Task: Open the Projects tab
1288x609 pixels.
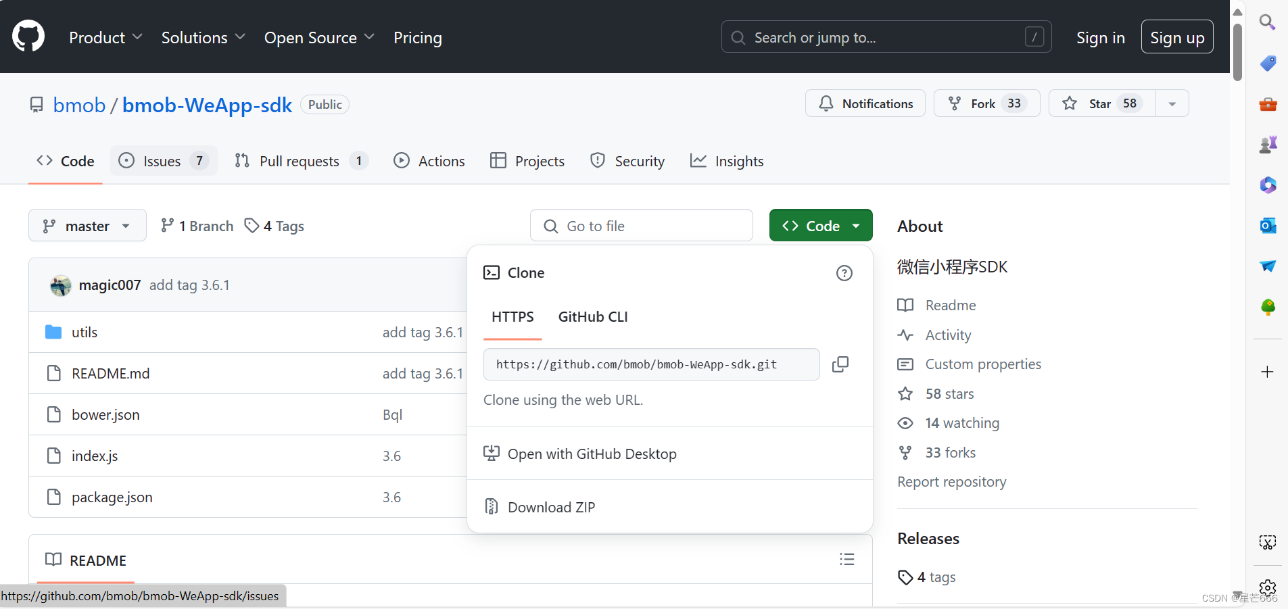Action: tap(527, 161)
